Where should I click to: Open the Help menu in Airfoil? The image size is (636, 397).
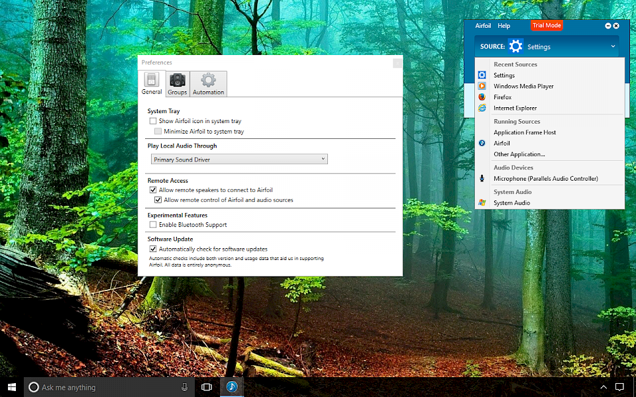point(503,26)
